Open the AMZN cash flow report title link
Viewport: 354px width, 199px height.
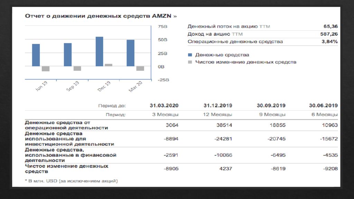tap(101, 16)
